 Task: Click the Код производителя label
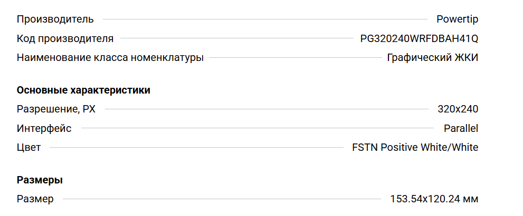[65, 38]
